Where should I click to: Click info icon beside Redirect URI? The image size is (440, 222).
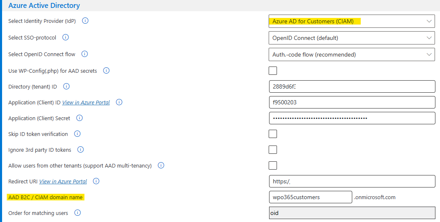(96, 181)
